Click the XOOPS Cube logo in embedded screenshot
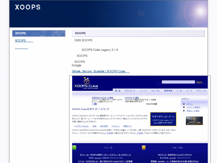Viewport: 217px width, 163px height. pyautogui.click(x=86, y=83)
